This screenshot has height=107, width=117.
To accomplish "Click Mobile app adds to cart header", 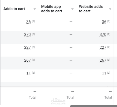I will (52, 9).
